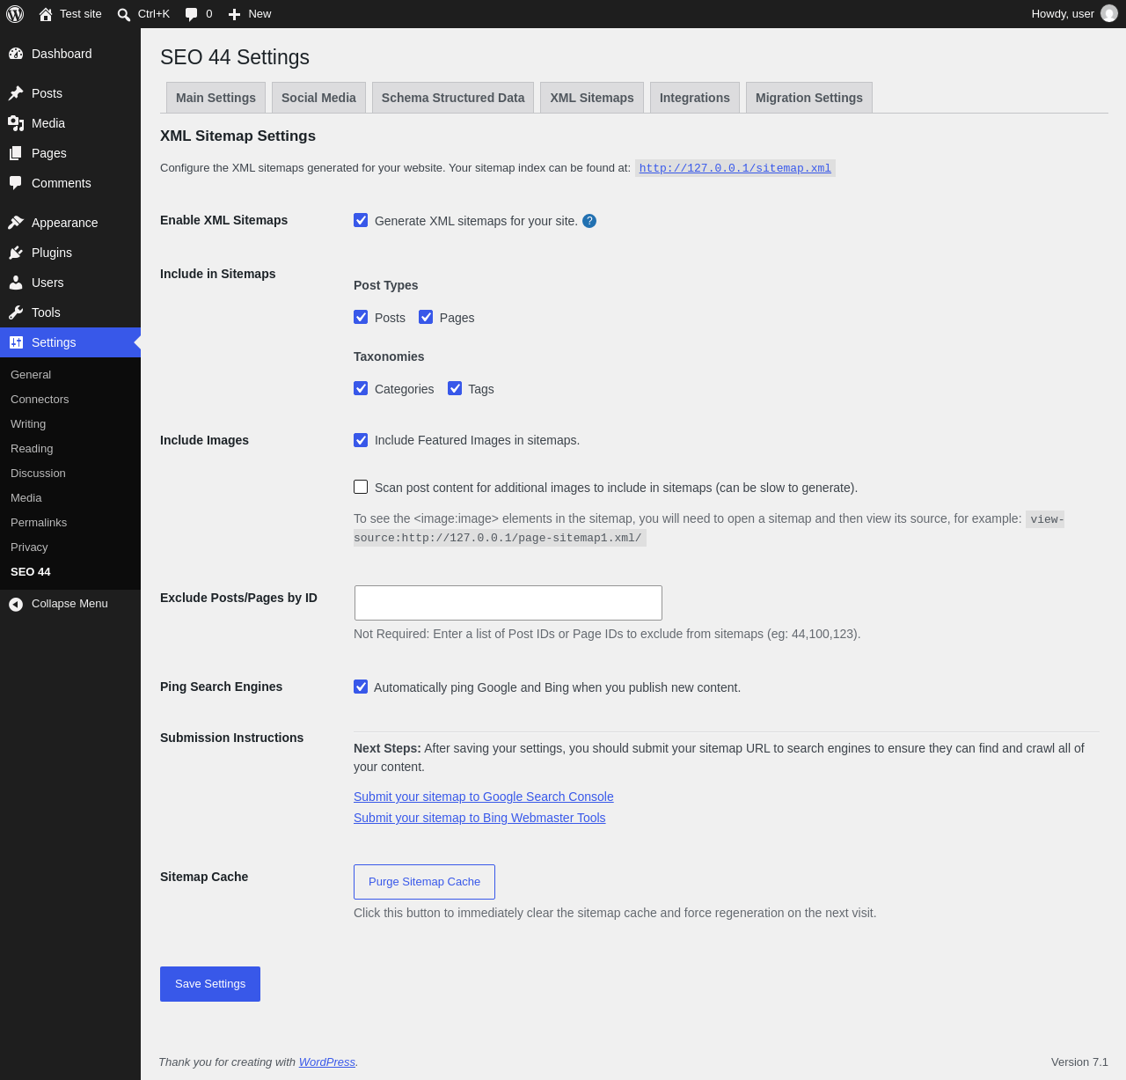Click the comments bubble icon in admin bar

192,14
